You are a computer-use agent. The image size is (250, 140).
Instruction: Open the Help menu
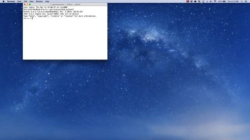(x=47, y=2)
